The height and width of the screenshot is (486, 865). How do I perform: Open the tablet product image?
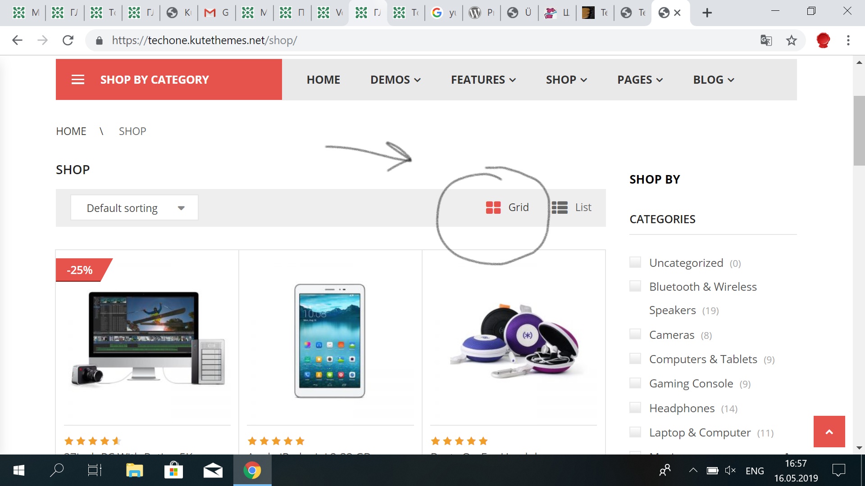pos(330,341)
